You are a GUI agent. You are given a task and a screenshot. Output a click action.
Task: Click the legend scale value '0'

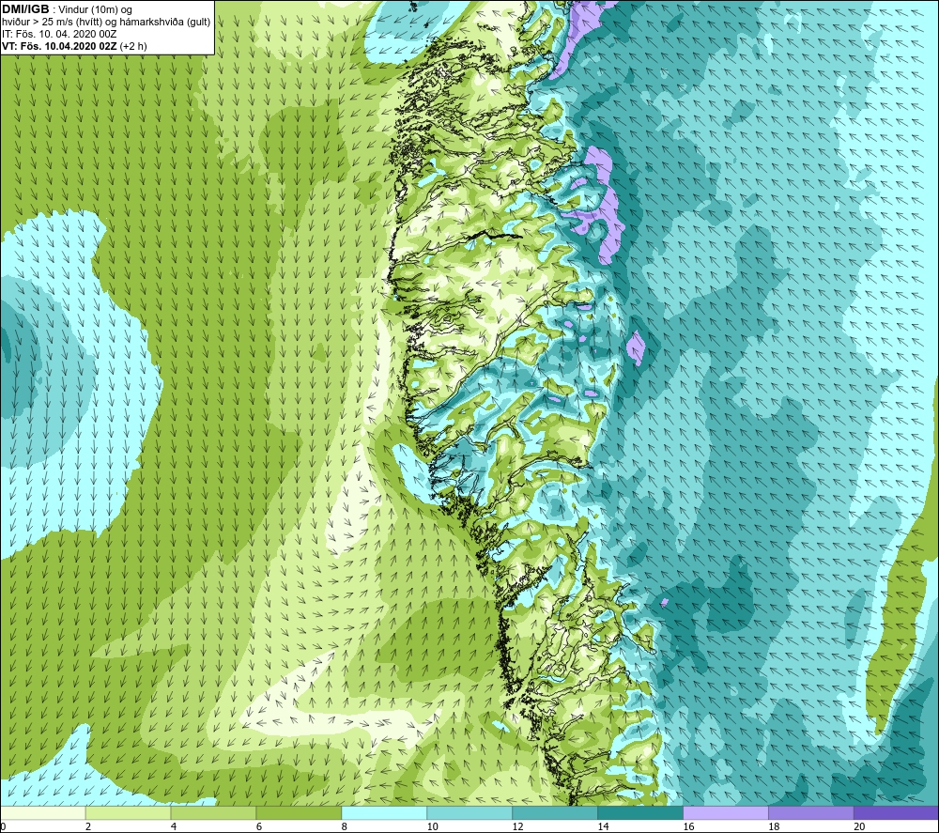pos(3,826)
